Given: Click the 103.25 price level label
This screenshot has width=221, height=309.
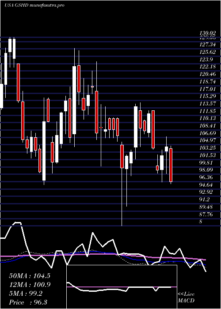Looking at the screenshot, I should 207,148.
